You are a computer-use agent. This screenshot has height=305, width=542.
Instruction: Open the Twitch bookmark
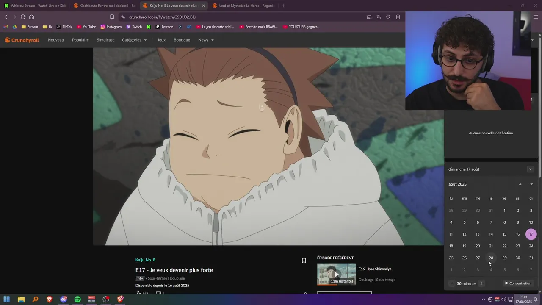tap(134, 27)
